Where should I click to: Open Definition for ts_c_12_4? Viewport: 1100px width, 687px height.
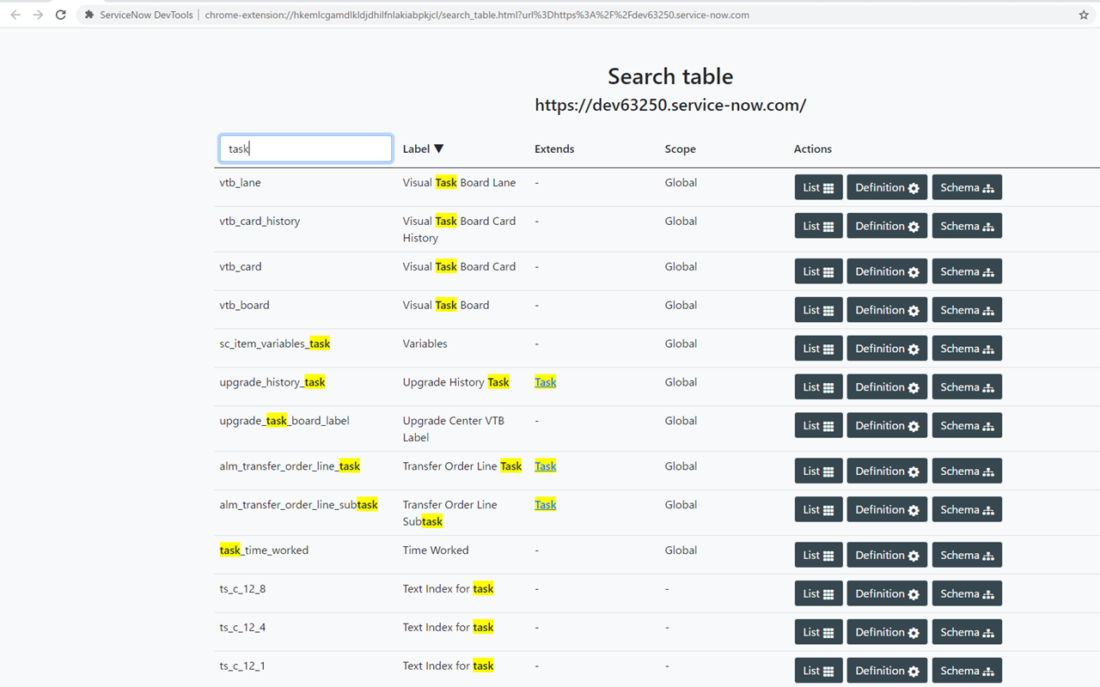pos(887,633)
